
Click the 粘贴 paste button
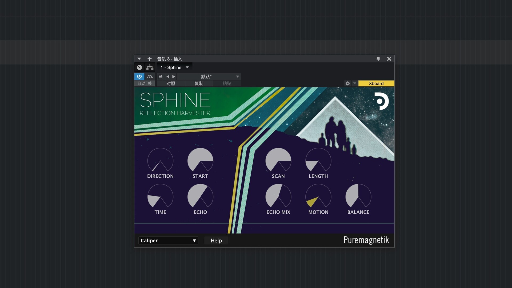pos(227,83)
